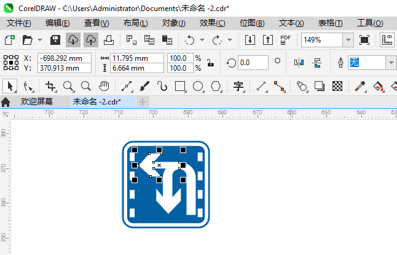Select the Artistic media brush tool
This screenshot has height=255, width=397.
click(144, 87)
